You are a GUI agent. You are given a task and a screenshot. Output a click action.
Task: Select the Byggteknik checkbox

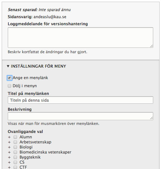click(15, 157)
